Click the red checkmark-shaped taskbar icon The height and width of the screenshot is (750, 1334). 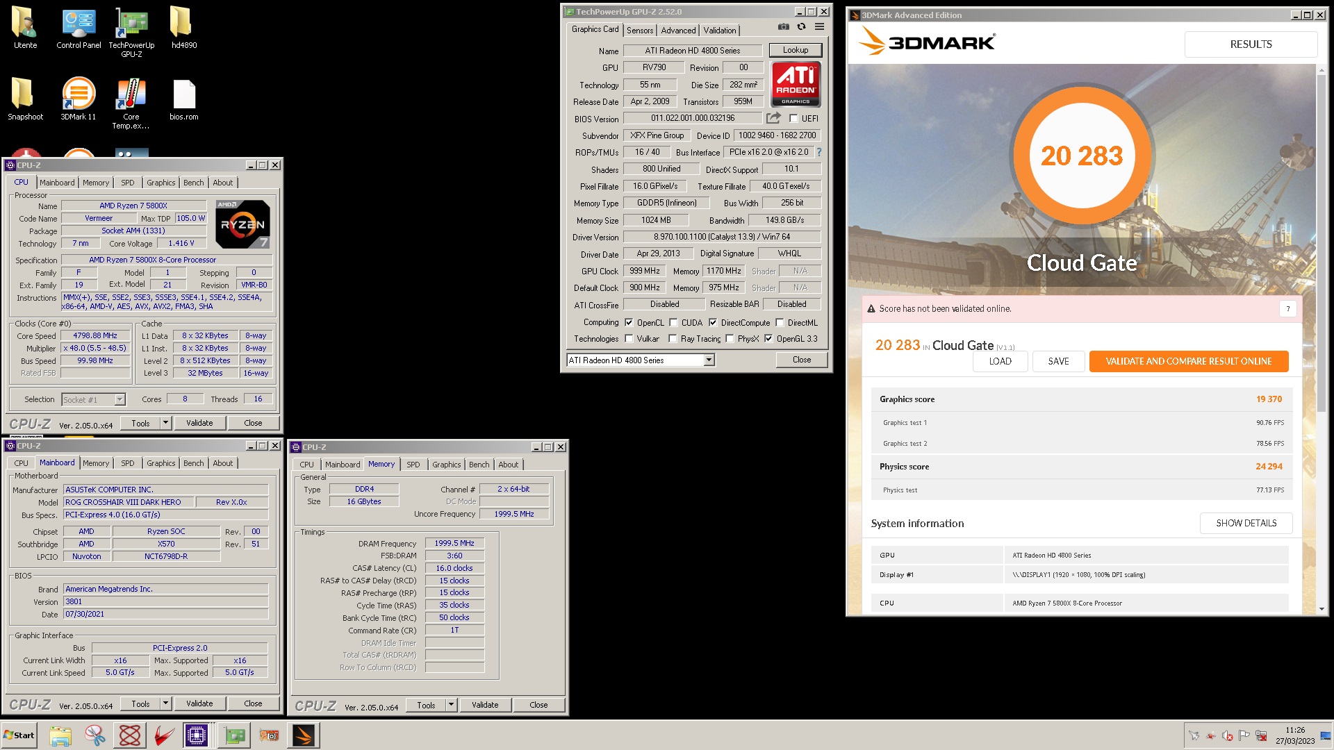(x=164, y=735)
